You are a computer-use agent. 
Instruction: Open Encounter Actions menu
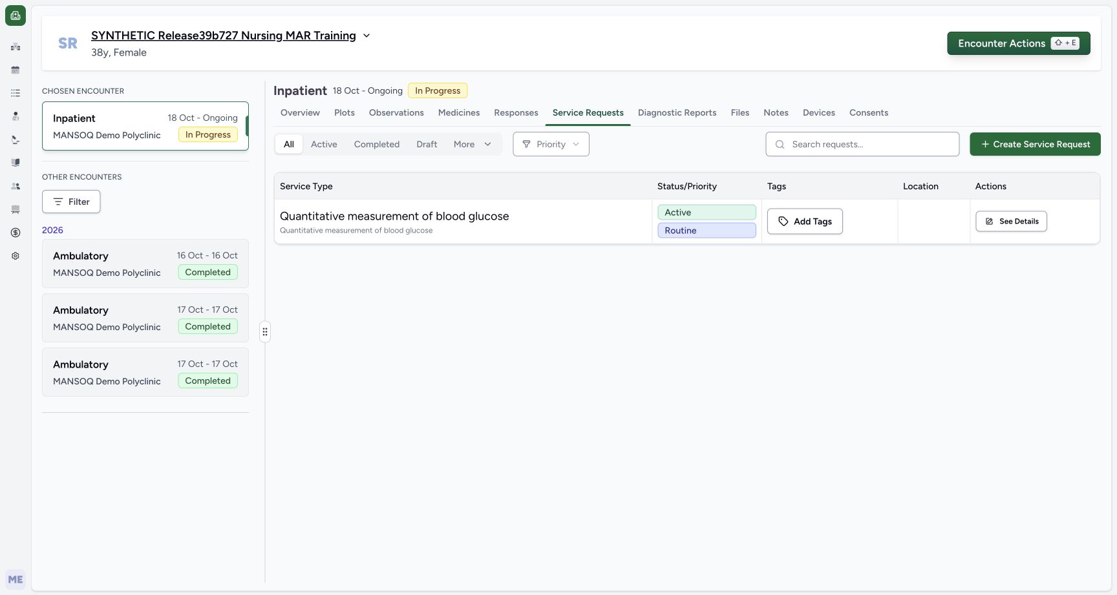pyautogui.click(x=1019, y=43)
